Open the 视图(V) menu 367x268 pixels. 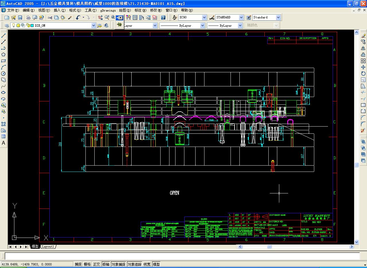[x=44, y=10]
